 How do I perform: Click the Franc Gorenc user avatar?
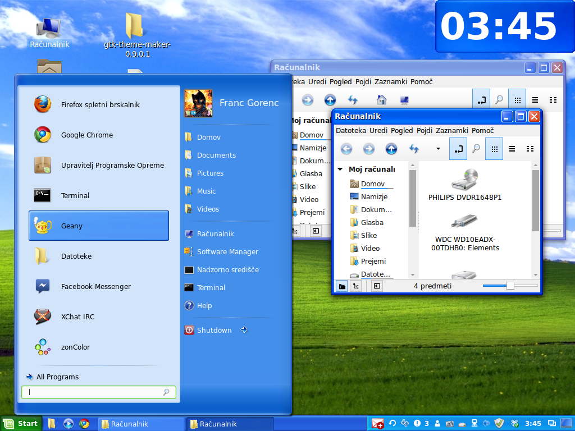(198, 103)
